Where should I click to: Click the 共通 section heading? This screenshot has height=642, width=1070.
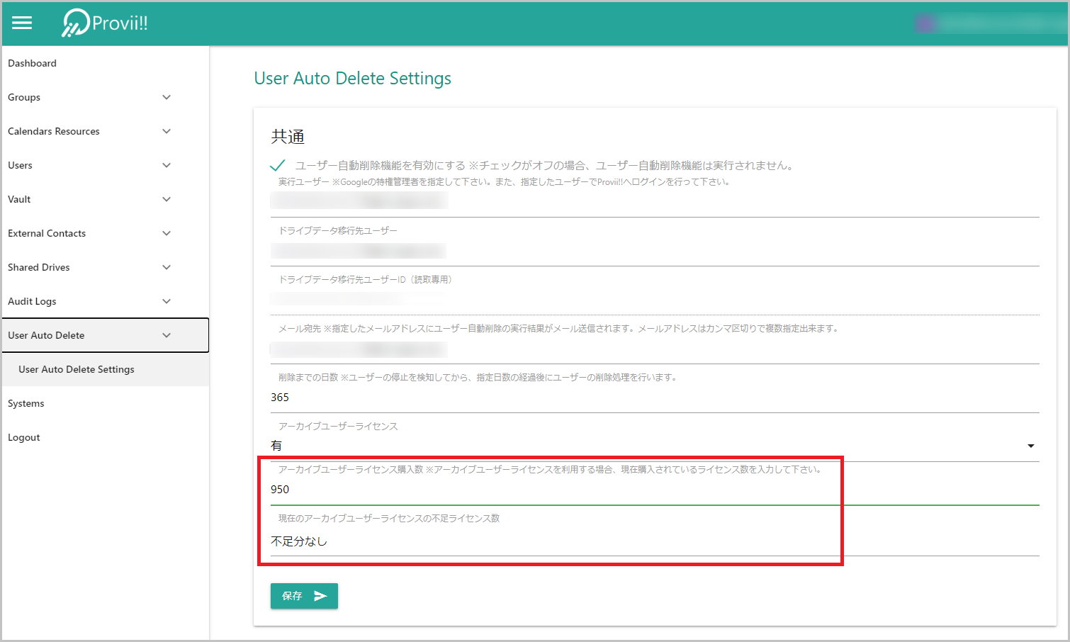(288, 137)
